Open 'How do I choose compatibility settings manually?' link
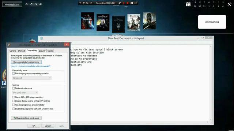This screenshot has width=234, height=131. tap(31, 66)
